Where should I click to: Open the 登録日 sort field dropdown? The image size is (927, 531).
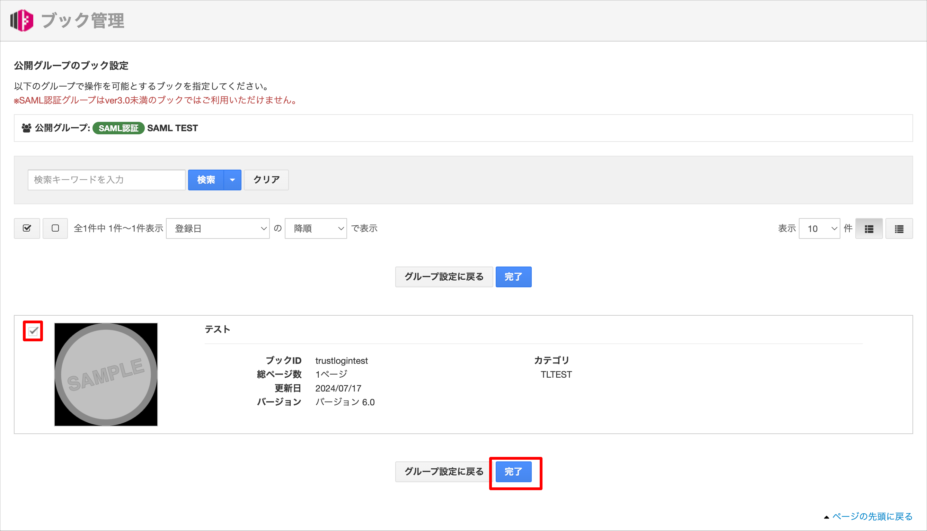point(218,229)
